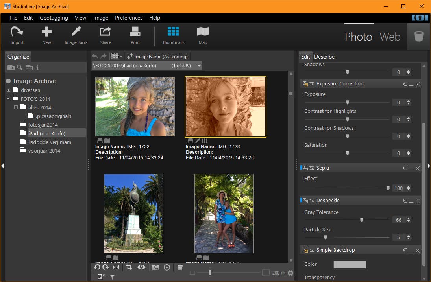This screenshot has width=431, height=282.
Task: Click the Import toolbar button
Action: click(17, 35)
